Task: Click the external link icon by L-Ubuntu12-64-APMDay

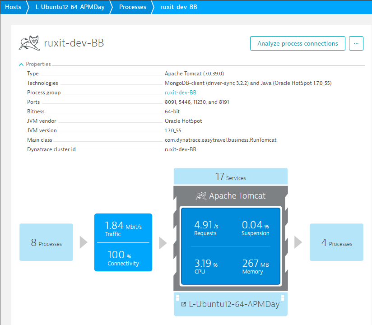Action: pos(184,304)
